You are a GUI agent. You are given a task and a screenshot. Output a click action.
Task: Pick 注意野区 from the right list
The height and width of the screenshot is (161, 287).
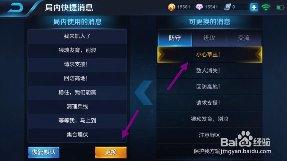pyautogui.click(x=210, y=135)
